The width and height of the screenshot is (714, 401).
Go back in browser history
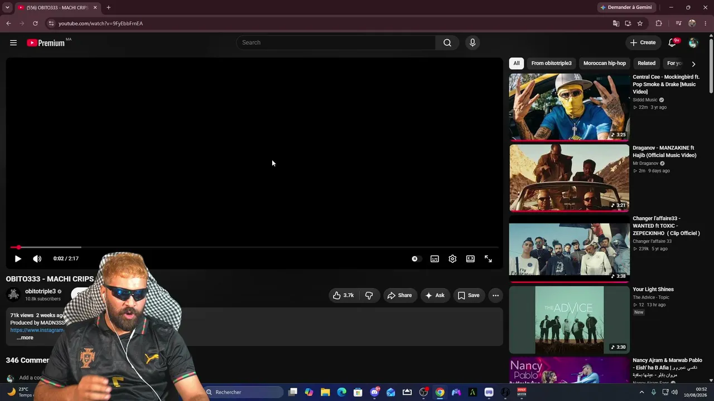click(x=8, y=23)
